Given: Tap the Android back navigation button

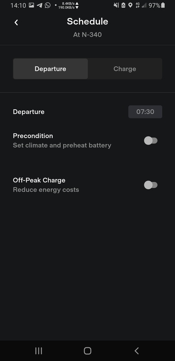Looking at the screenshot, I should click(x=136, y=351).
